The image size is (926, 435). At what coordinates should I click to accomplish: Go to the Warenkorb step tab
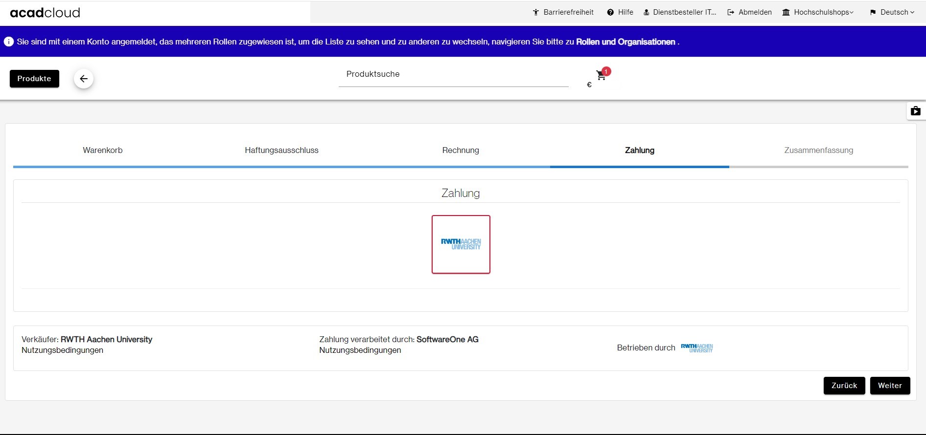coord(103,151)
